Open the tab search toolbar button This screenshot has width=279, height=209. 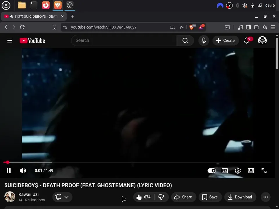click(227, 27)
